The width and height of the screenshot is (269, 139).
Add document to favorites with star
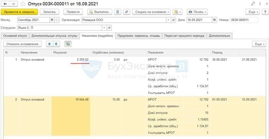point(23,4)
